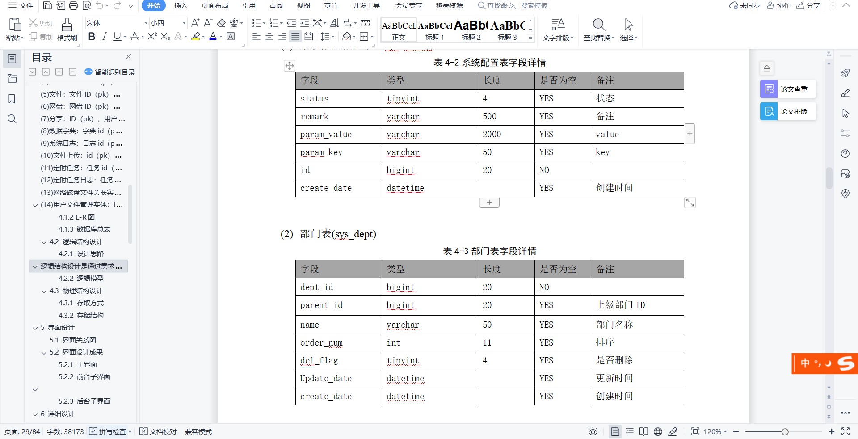Click the 智能识别目录 button
Image resolution: width=858 pixels, height=439 pixels.
click(110, 72)
